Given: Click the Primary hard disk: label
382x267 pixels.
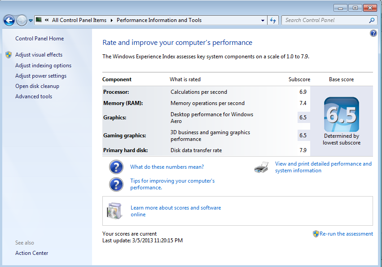Looking at the screenshot, I should coord(126,150).
